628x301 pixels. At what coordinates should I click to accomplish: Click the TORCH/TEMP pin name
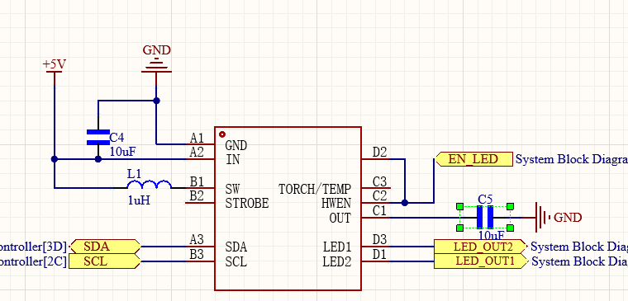pyautogui.click(x=315, y=189)
